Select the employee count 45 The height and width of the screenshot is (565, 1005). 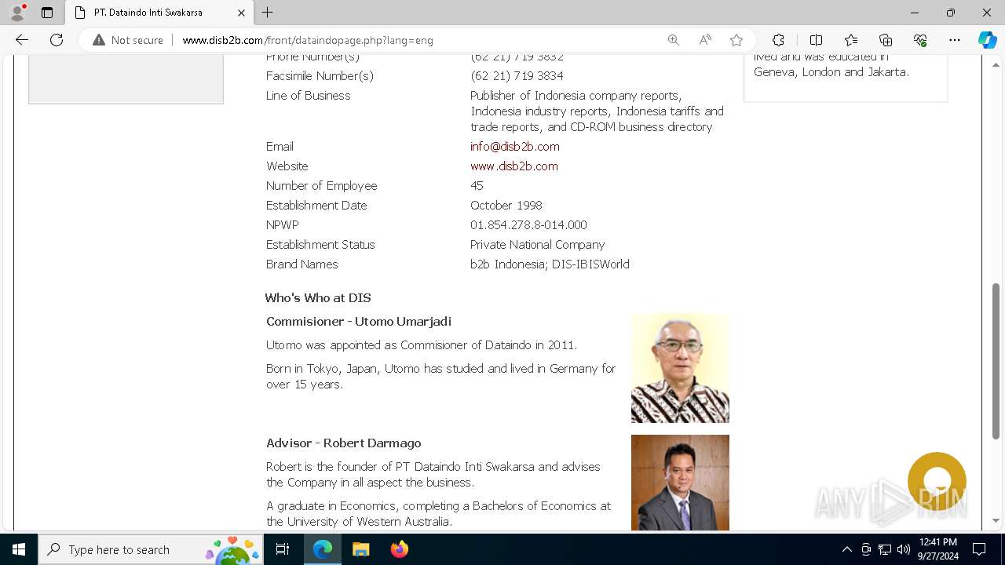(477, 186)
